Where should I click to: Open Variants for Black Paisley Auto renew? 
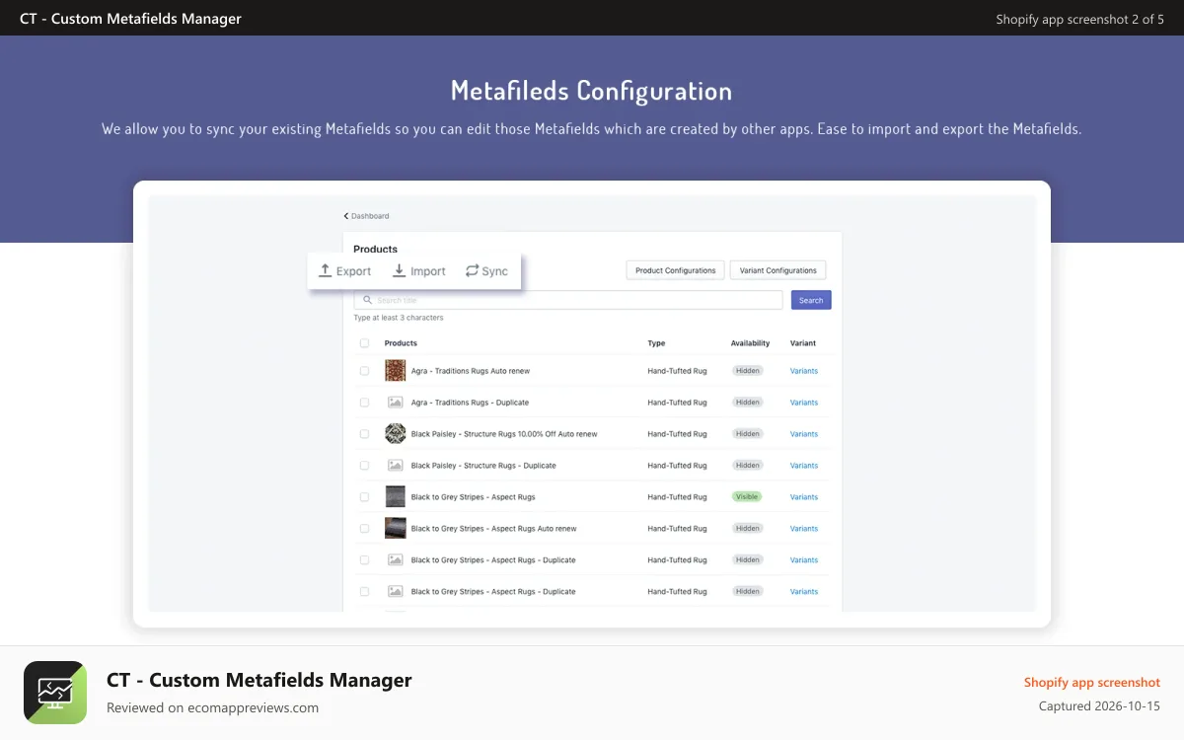tap(804, 434)
